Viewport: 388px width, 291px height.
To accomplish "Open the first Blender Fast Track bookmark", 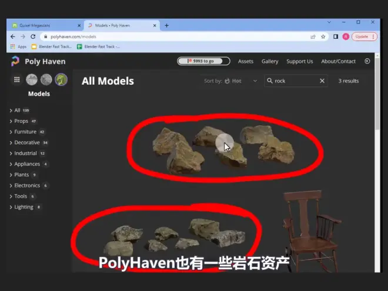I will pyautogui.click(x=52, y=46).
